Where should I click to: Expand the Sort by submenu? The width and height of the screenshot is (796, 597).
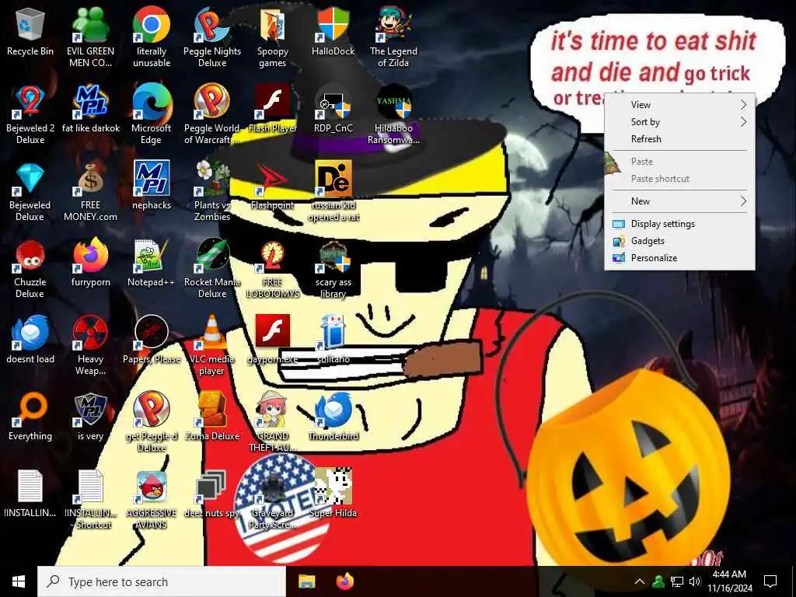coord(679,122)
